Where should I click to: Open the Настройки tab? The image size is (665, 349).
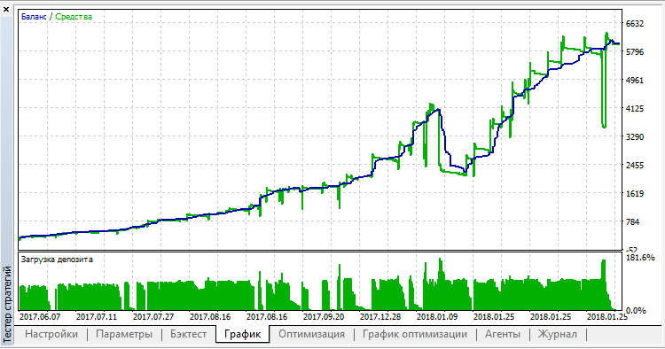point(51,334)
